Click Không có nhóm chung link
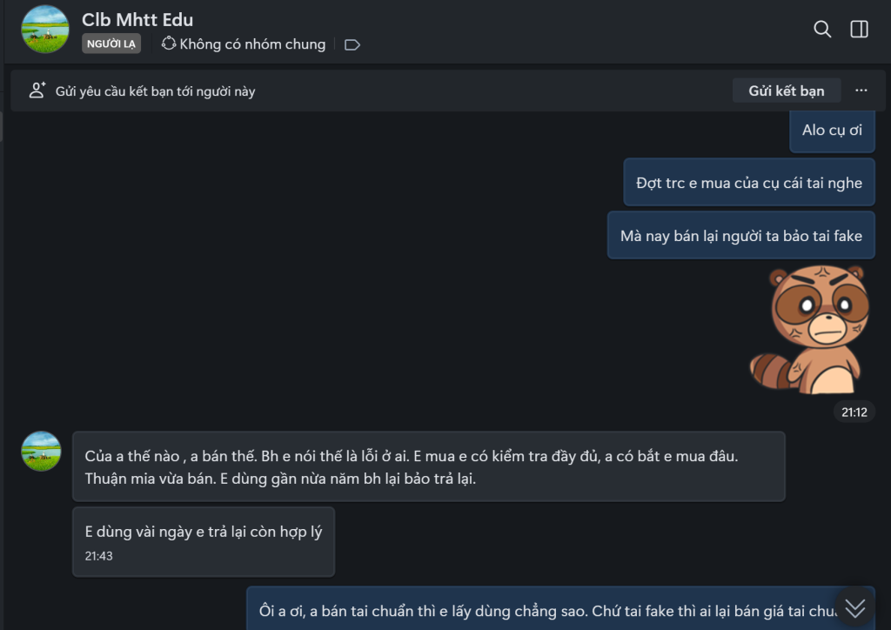The height and width of the screenshot is (630, 891). pyautogui.click(x=252, y=44)
